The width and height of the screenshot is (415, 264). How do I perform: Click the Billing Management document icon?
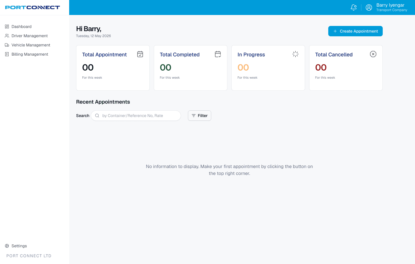pyautogui.click(x=7, y=54)
